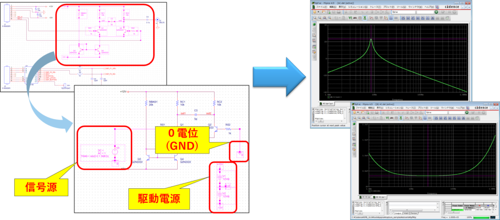Open 編集 menu in lower PSpice window

coord(371,108)
